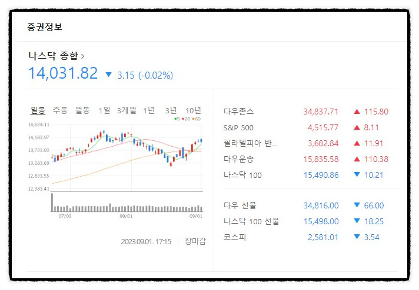Click the blue down arrow beside 10.21
The width and height of the screenshot is (419, 290).
357,174
